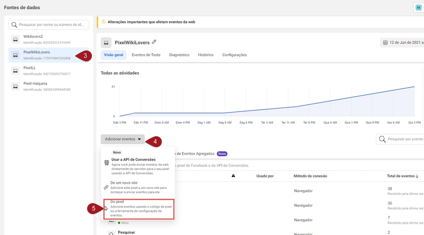
Task: Click the warning triangle column header icon
Action: point(233,176)
